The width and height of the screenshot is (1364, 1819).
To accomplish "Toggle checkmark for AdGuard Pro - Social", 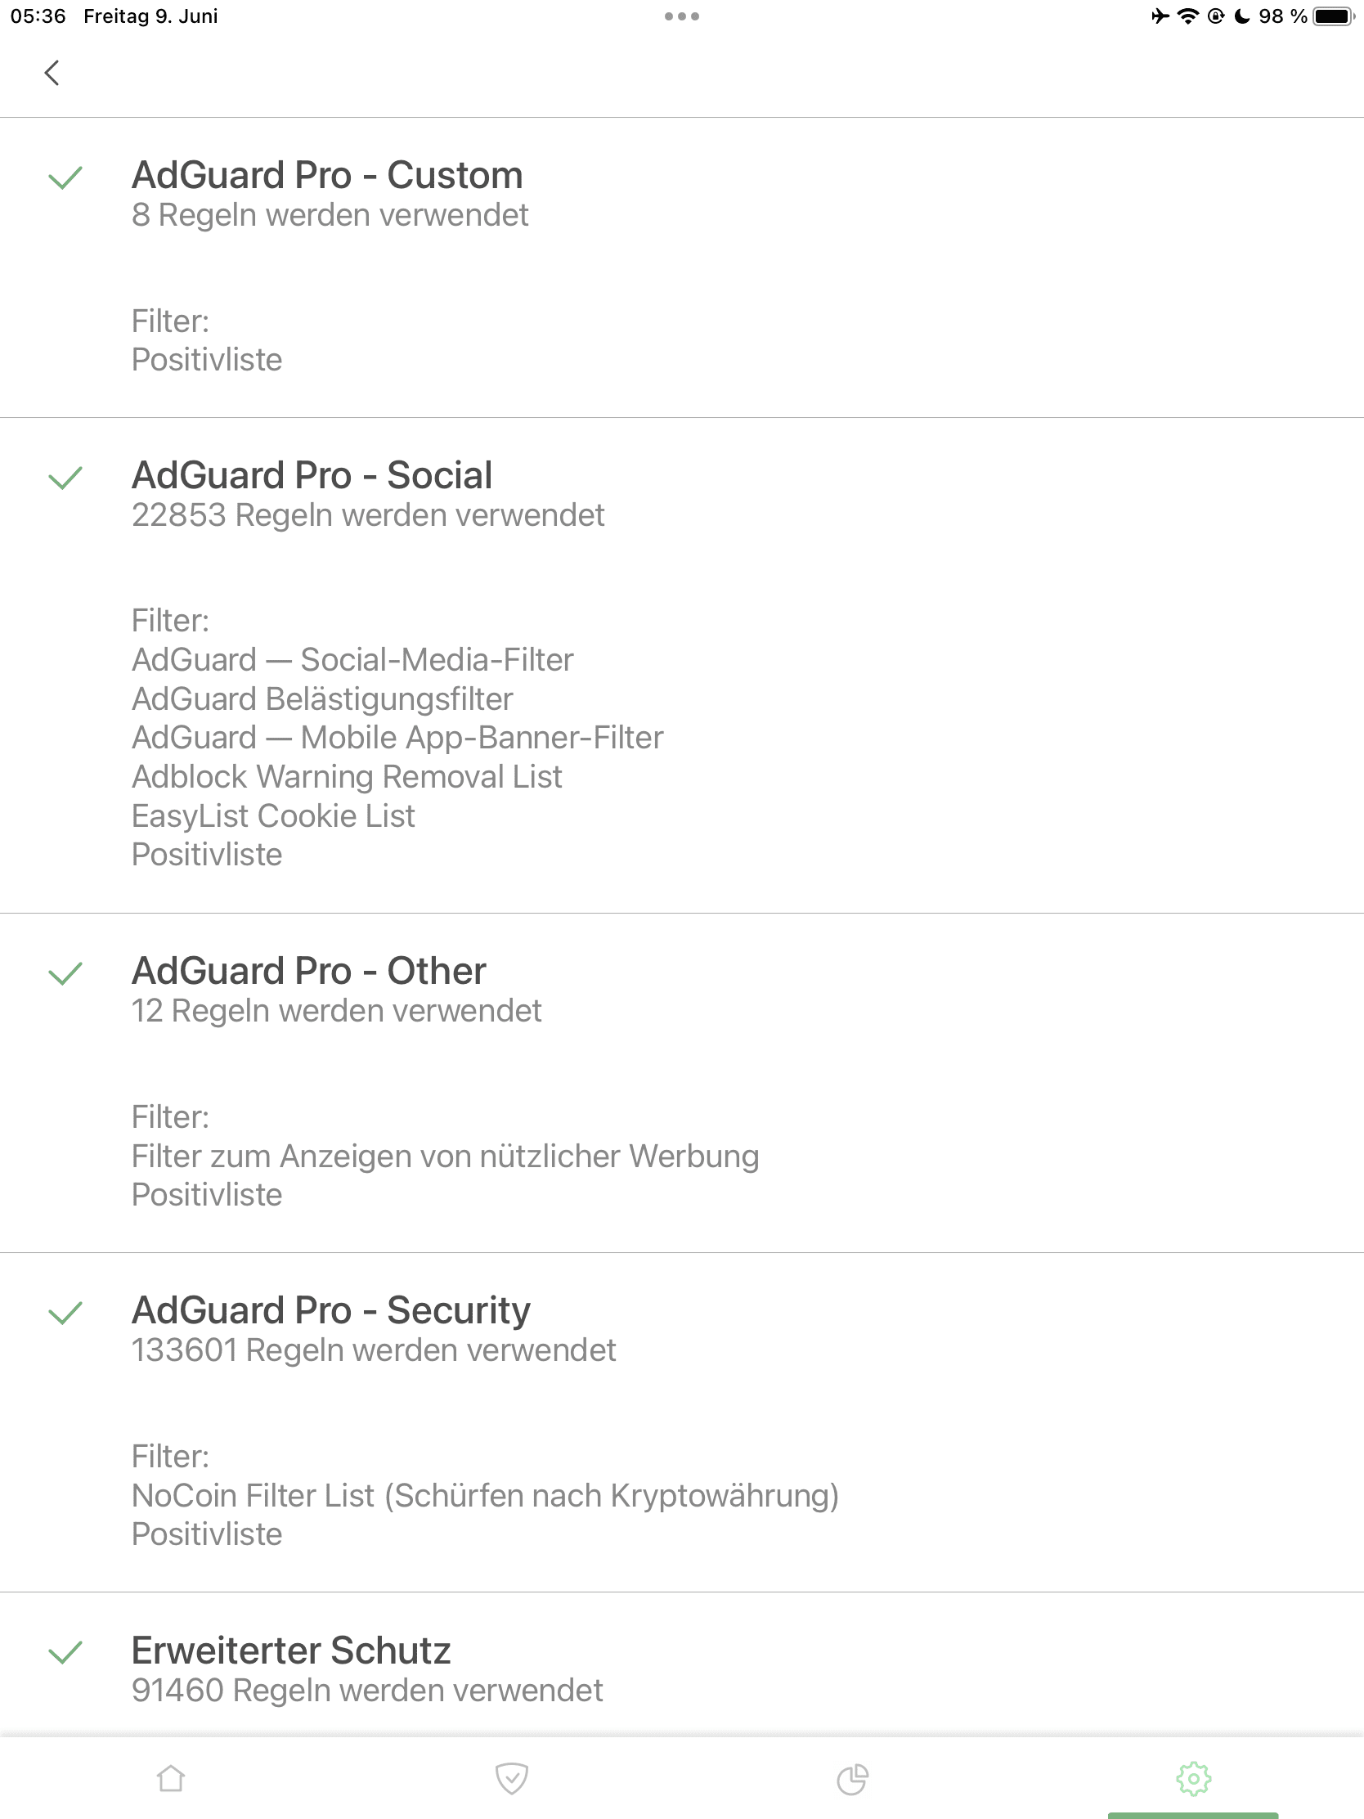I will tap(65, 478).
